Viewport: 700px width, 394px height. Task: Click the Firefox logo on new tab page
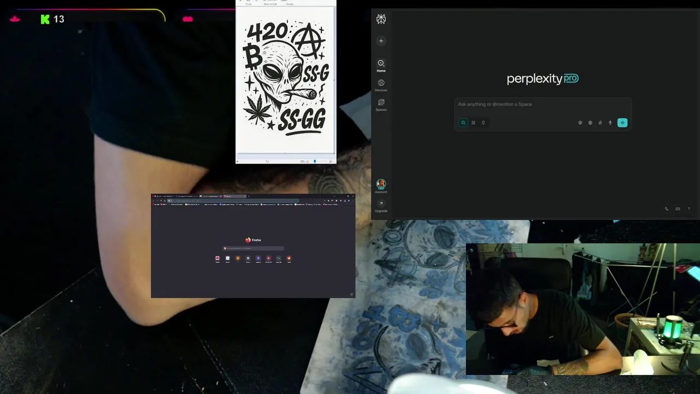pos(253,240)
